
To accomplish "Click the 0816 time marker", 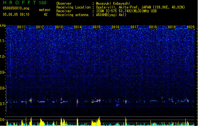I will (116, 27).
